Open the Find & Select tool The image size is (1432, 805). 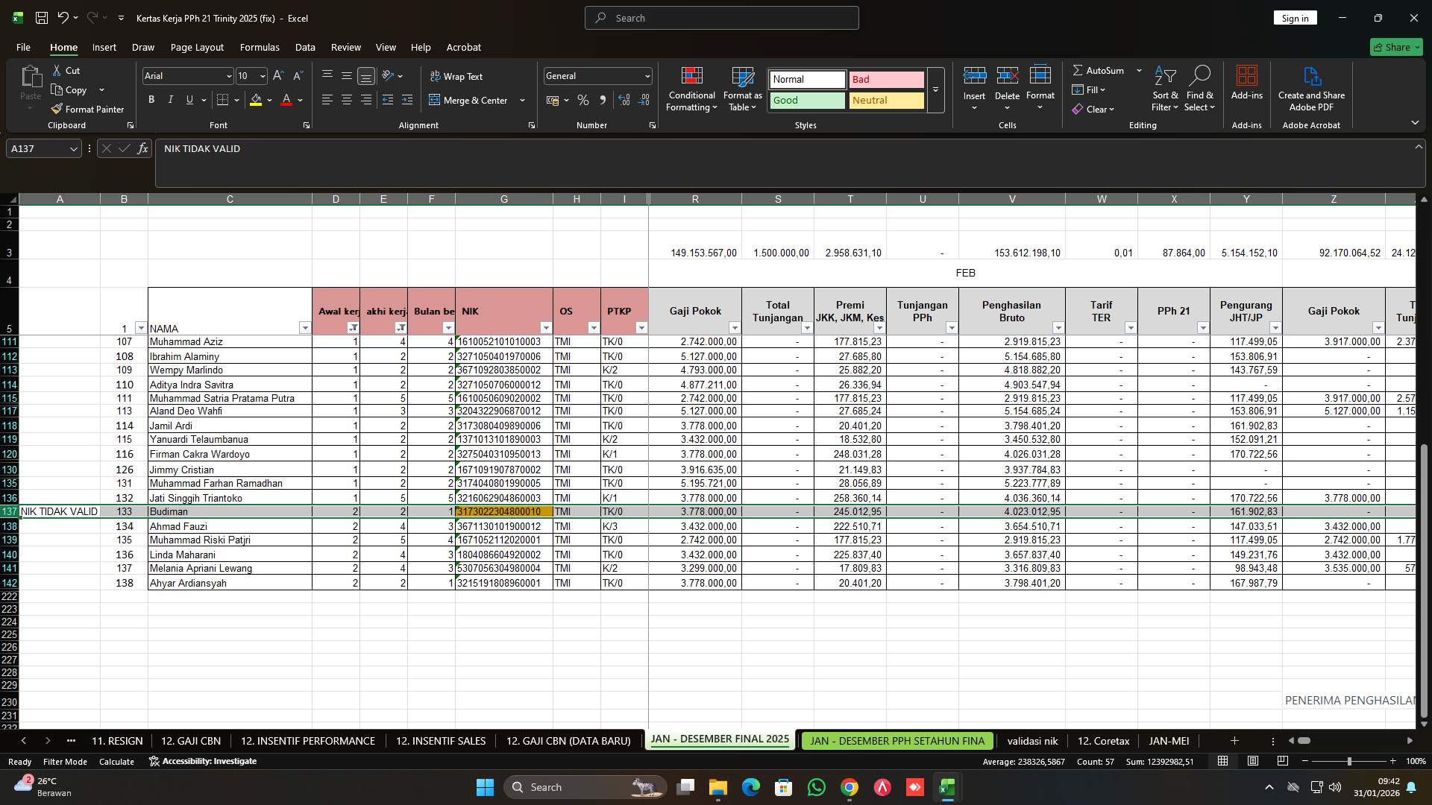coord(1200,88)
